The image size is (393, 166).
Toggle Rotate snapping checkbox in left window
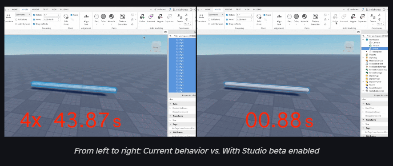click(x=34, y=15)
